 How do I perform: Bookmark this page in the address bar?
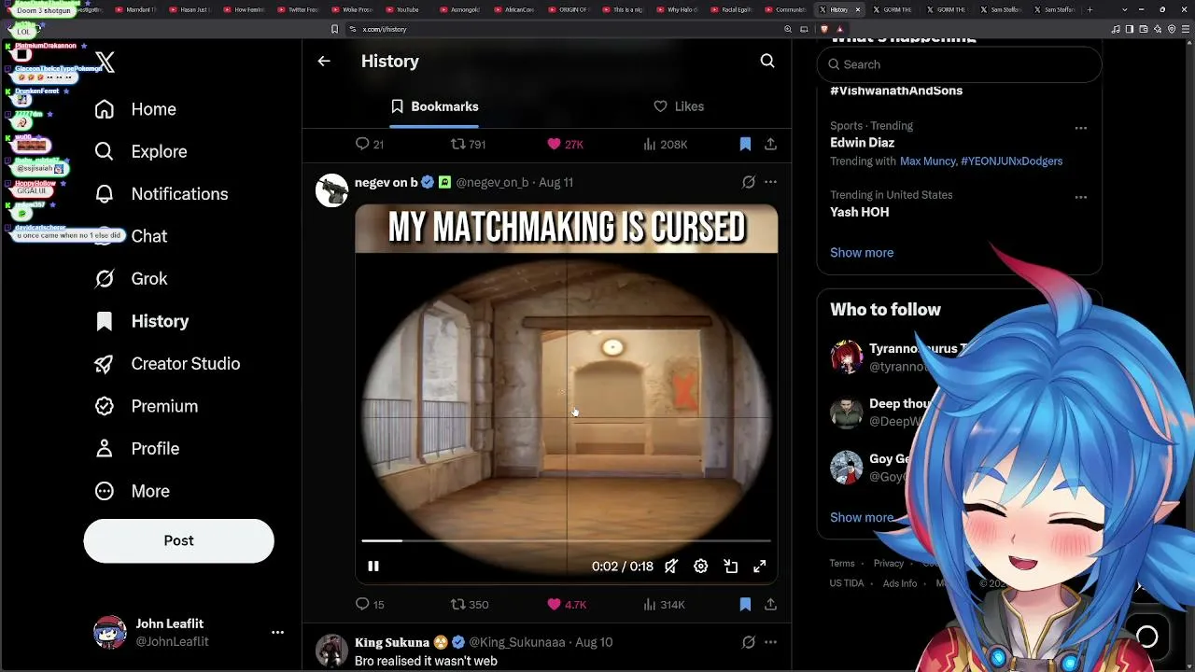click(x=334, y=29)
